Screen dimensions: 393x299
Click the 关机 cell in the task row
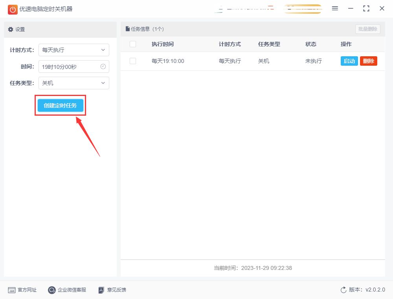(x=264, y=61)
